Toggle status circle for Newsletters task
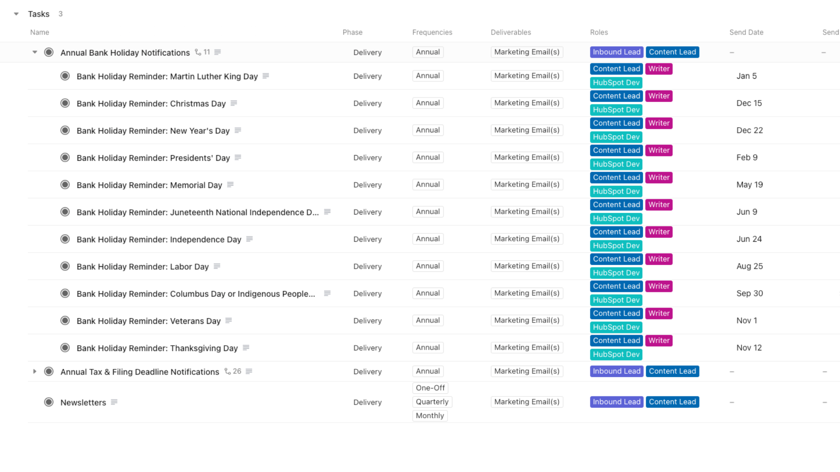This screenshot has height=472, width=840. click(49, 402)
